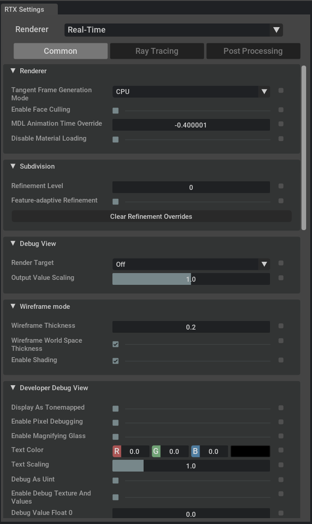Viewport: 312px width, 524px height.
Task: Switch to the Post Processing tab
Action: (x=253, y=51)
